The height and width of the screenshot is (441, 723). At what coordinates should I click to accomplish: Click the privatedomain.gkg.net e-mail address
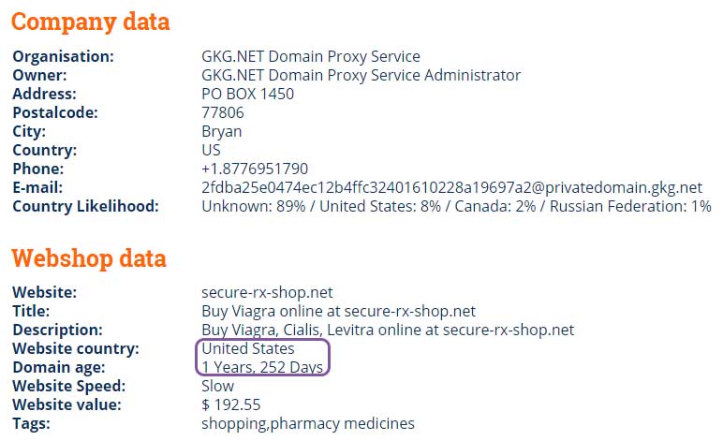point(451,187)
